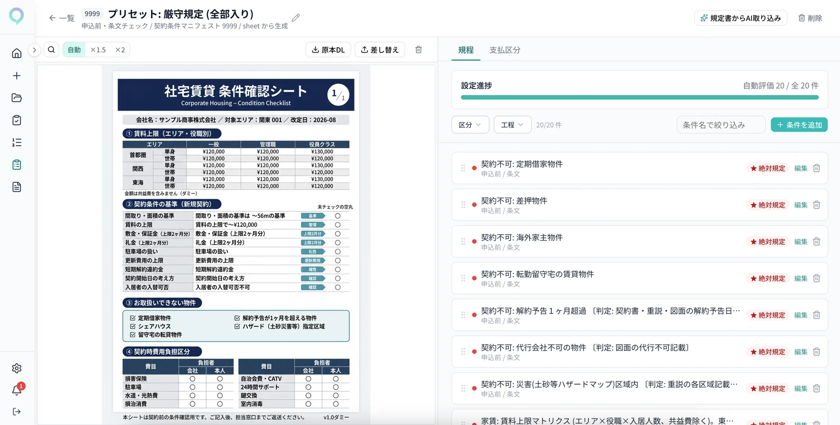Viewport: 840px width, 425px height.
Task: Click the document page preview
Action: [x=236, y=242]
